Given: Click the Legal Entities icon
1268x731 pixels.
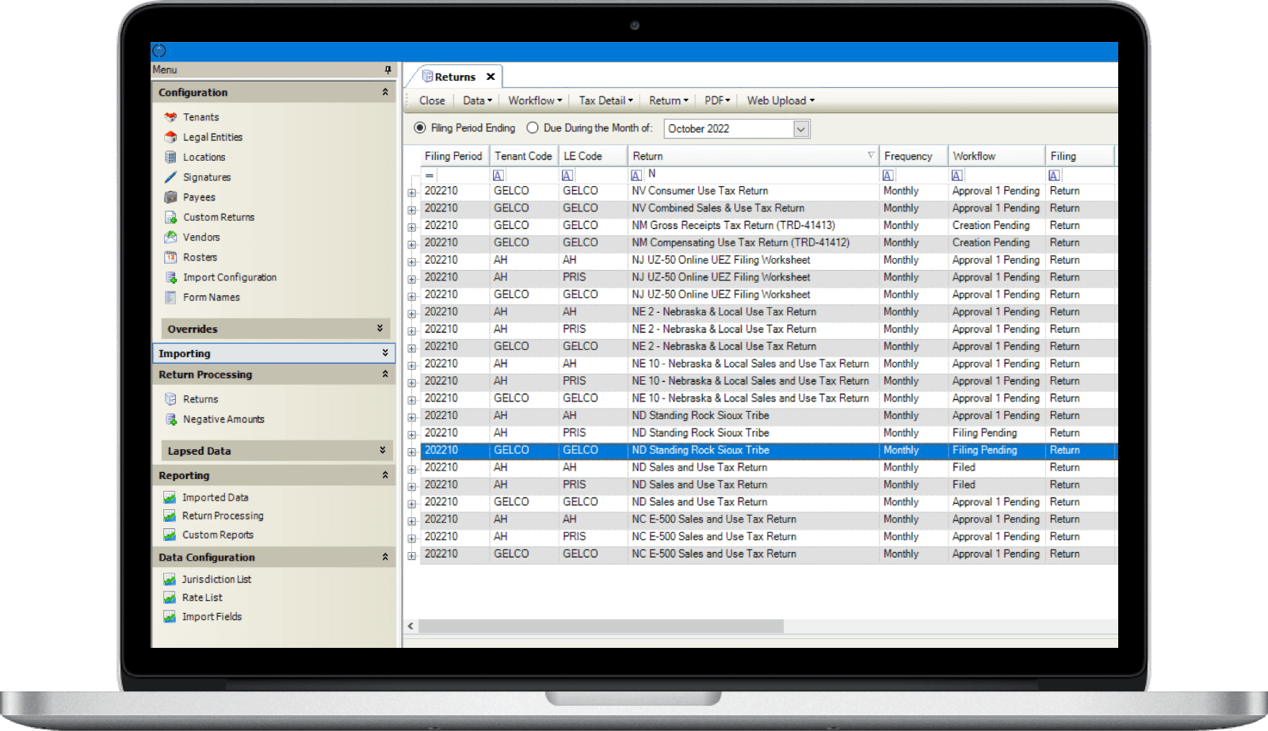Looking at the screenshot, I should pyautogui.click(x=170, y=137).
